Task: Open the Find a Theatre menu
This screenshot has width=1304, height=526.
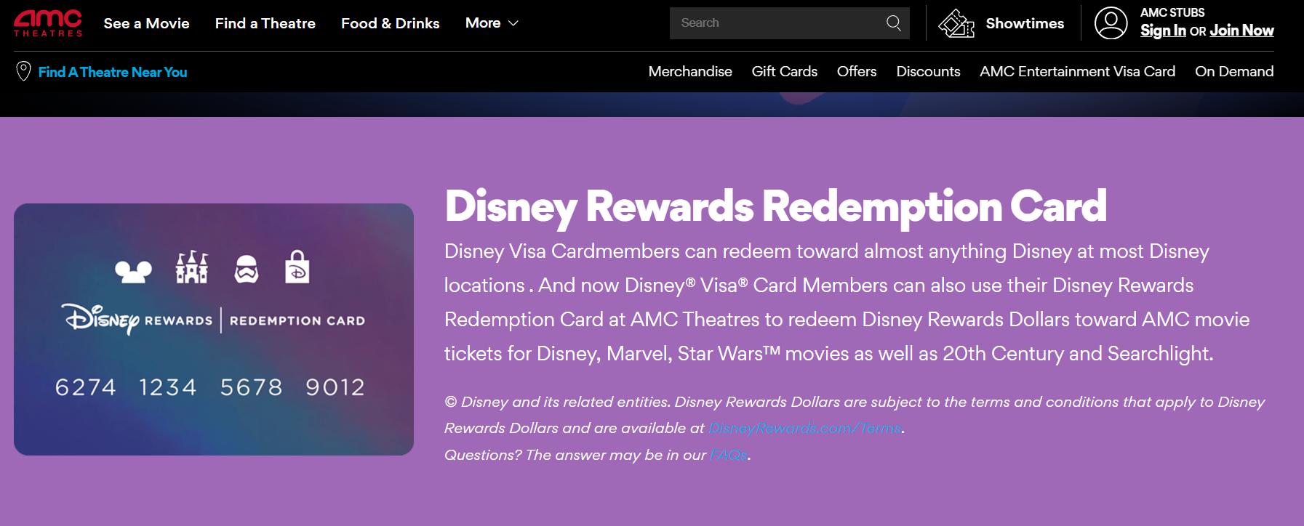Action: pyautogui.click(x=265, y=23)
